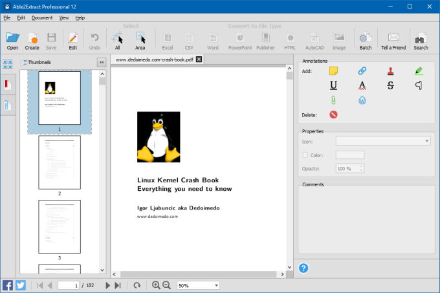The width and height of the screenshot is (440, 293).
Task: Add a paperclip attachment annotation
Action: (x=333, y=100)
